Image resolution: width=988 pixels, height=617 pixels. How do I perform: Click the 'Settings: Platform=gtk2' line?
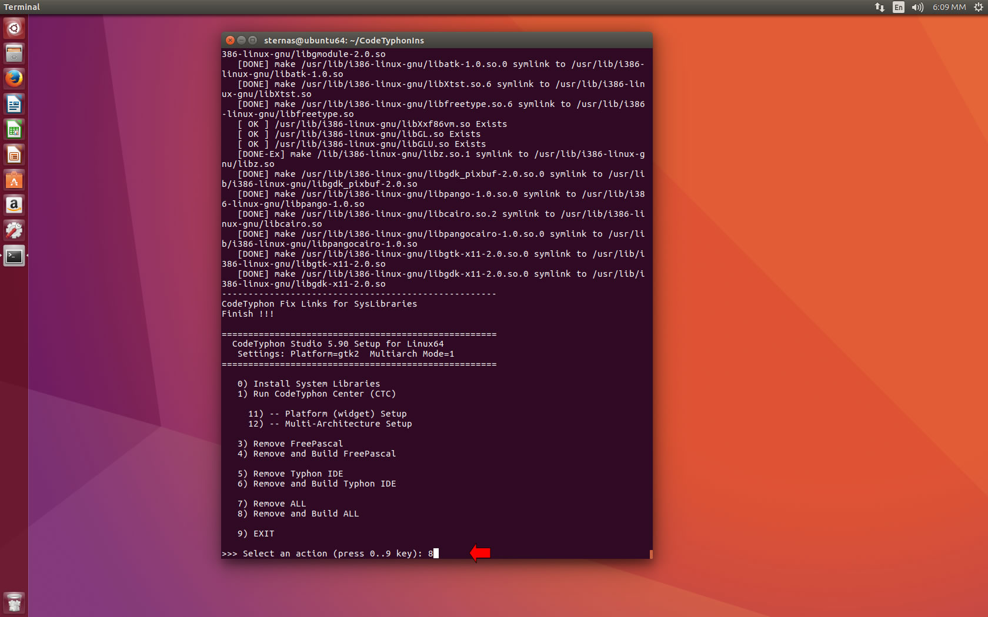[346, 354]
